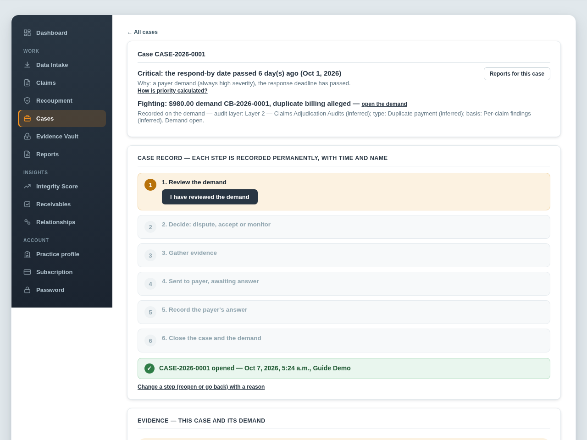This screenshot has height=440, width=587.
Task: Open Reports for this case
Action: tap(517, 74)
